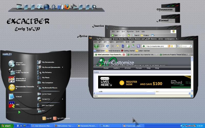Screen dimensions: 205x128
Task: Open the History menu in Firefox
Action: pyautogui.click(x=111, y=42)
